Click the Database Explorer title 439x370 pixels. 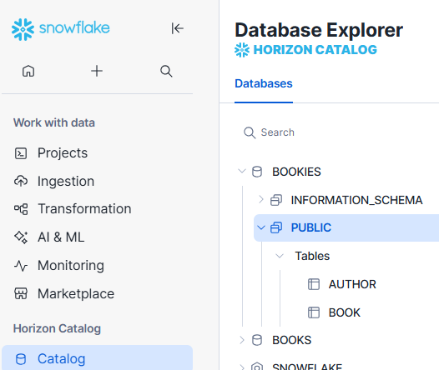click(319, 30)
